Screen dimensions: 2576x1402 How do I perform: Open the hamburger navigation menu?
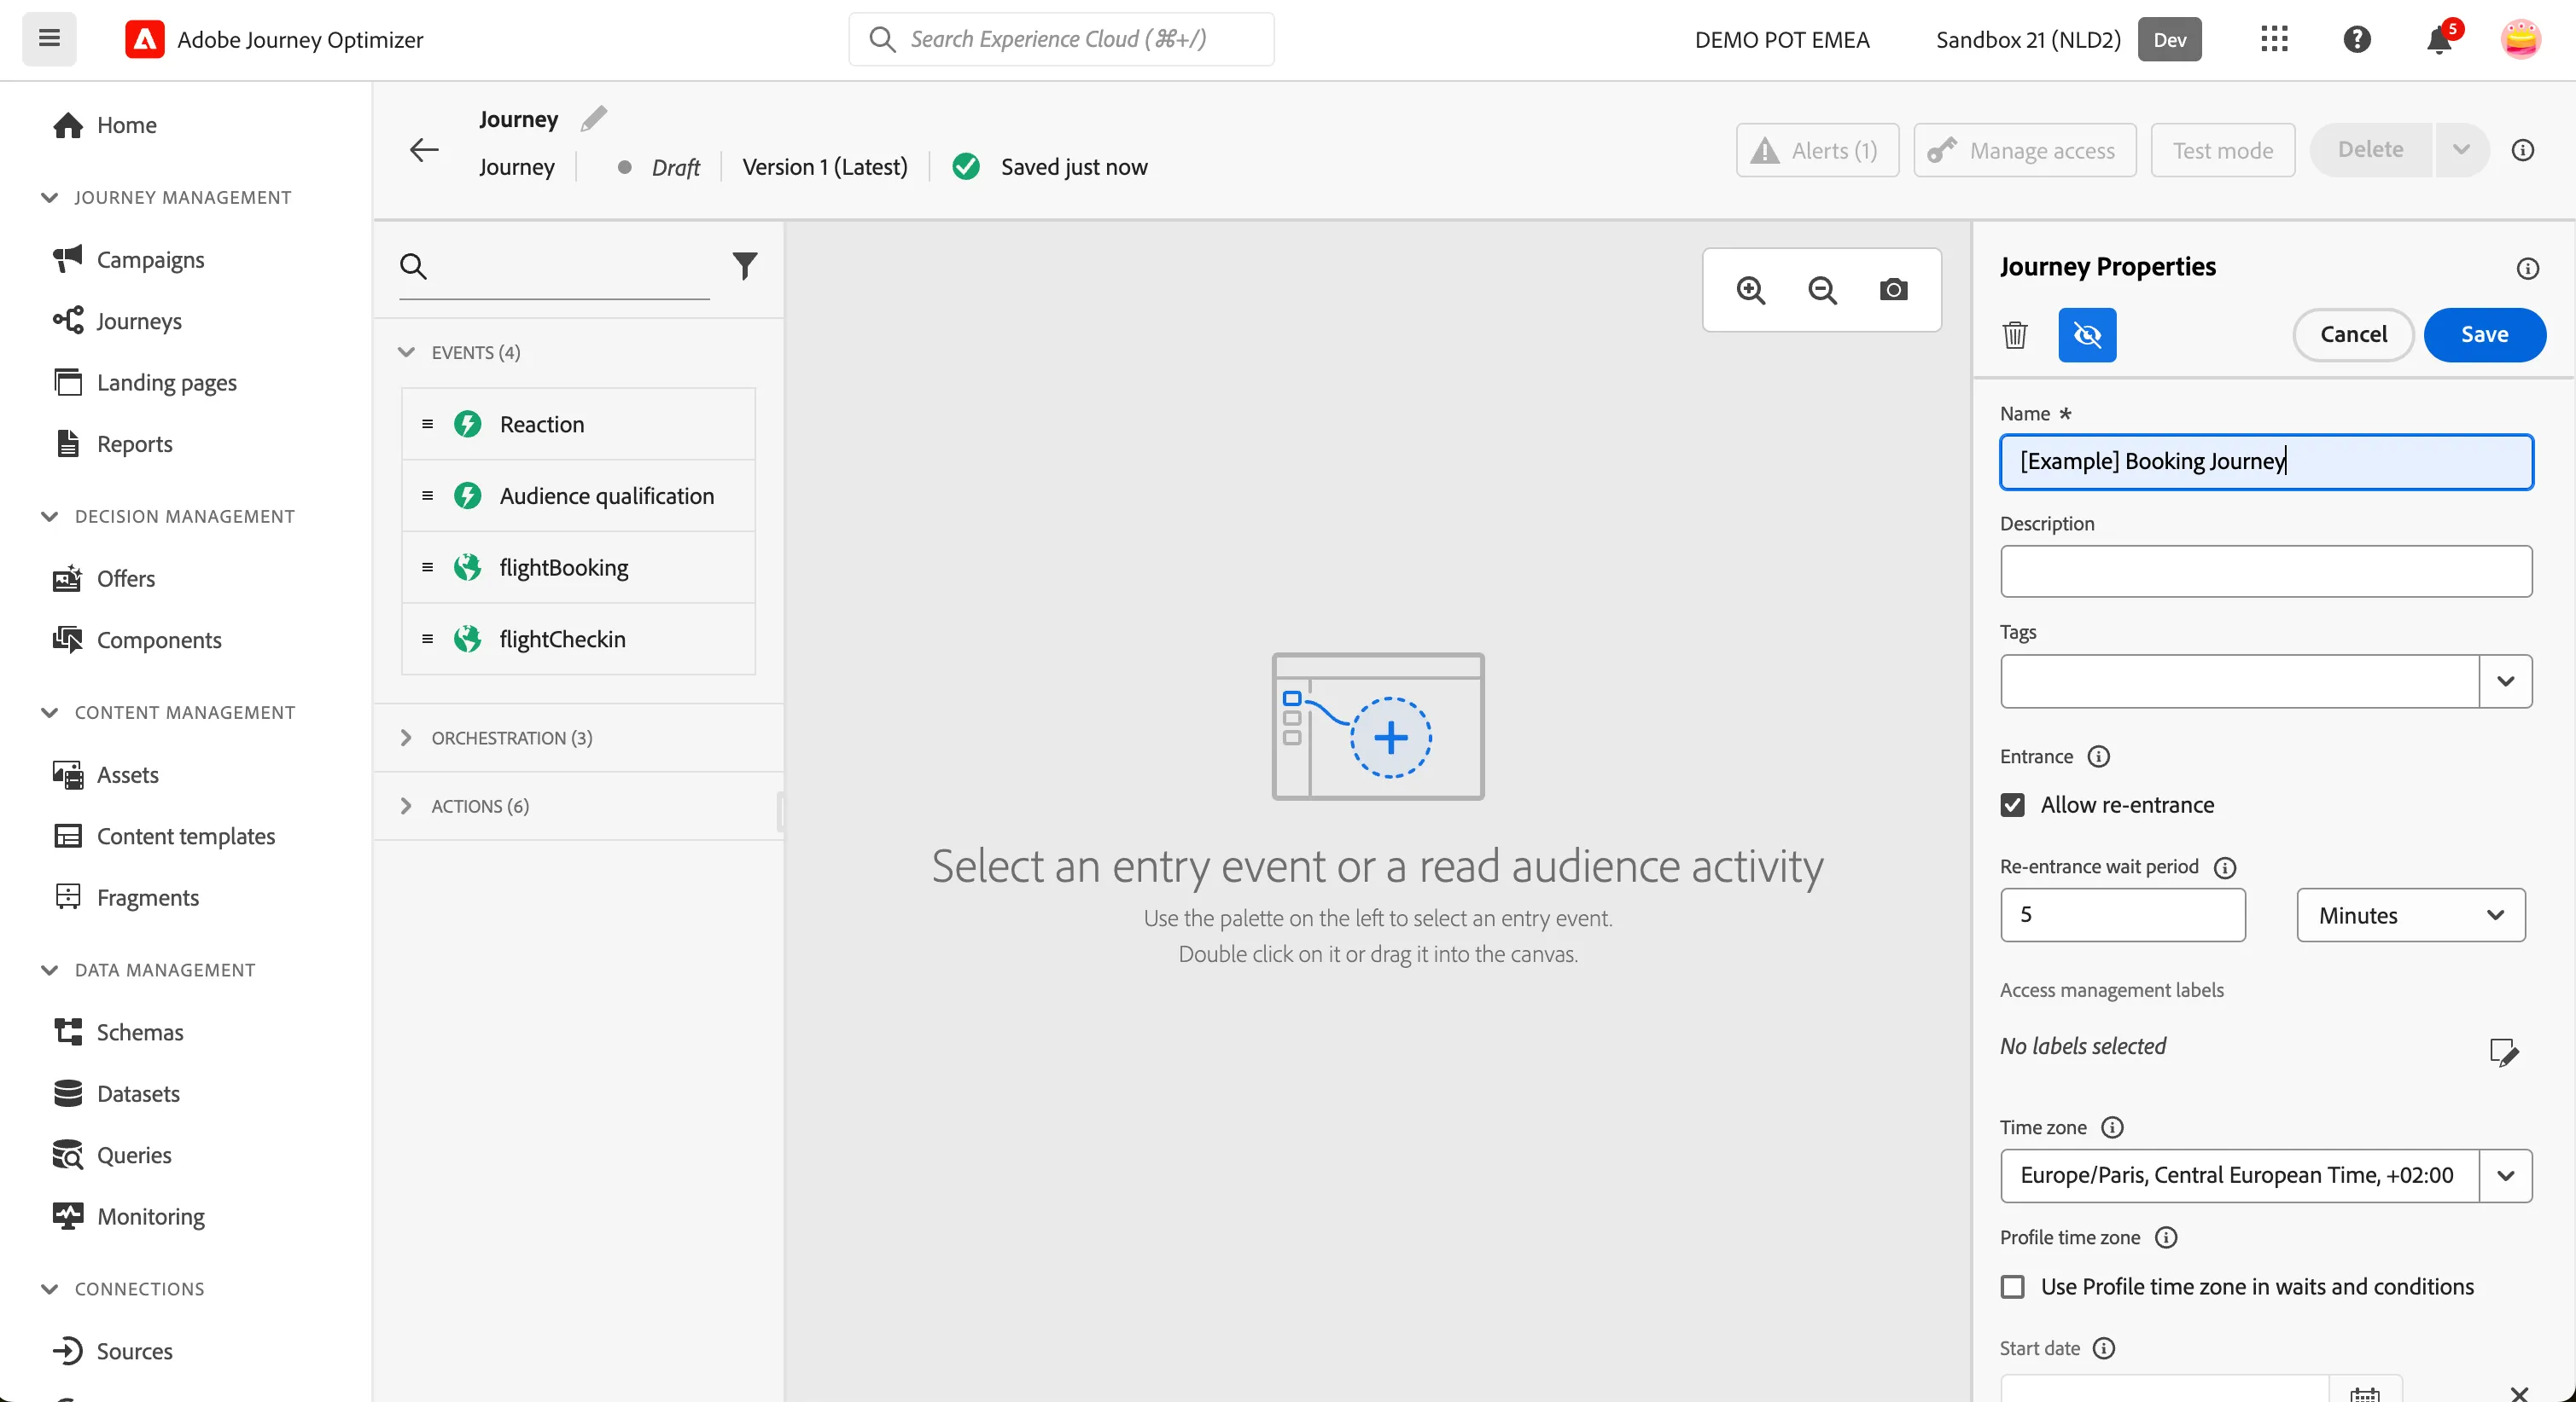[x=49, y=39]
